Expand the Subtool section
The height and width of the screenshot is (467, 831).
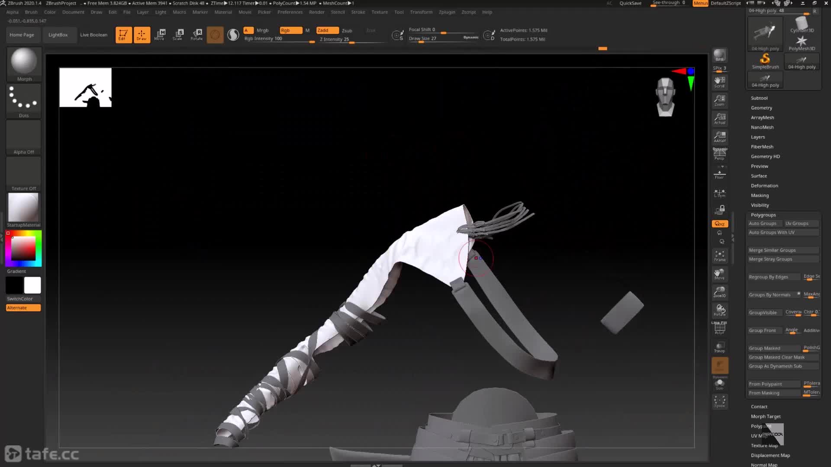759,98
